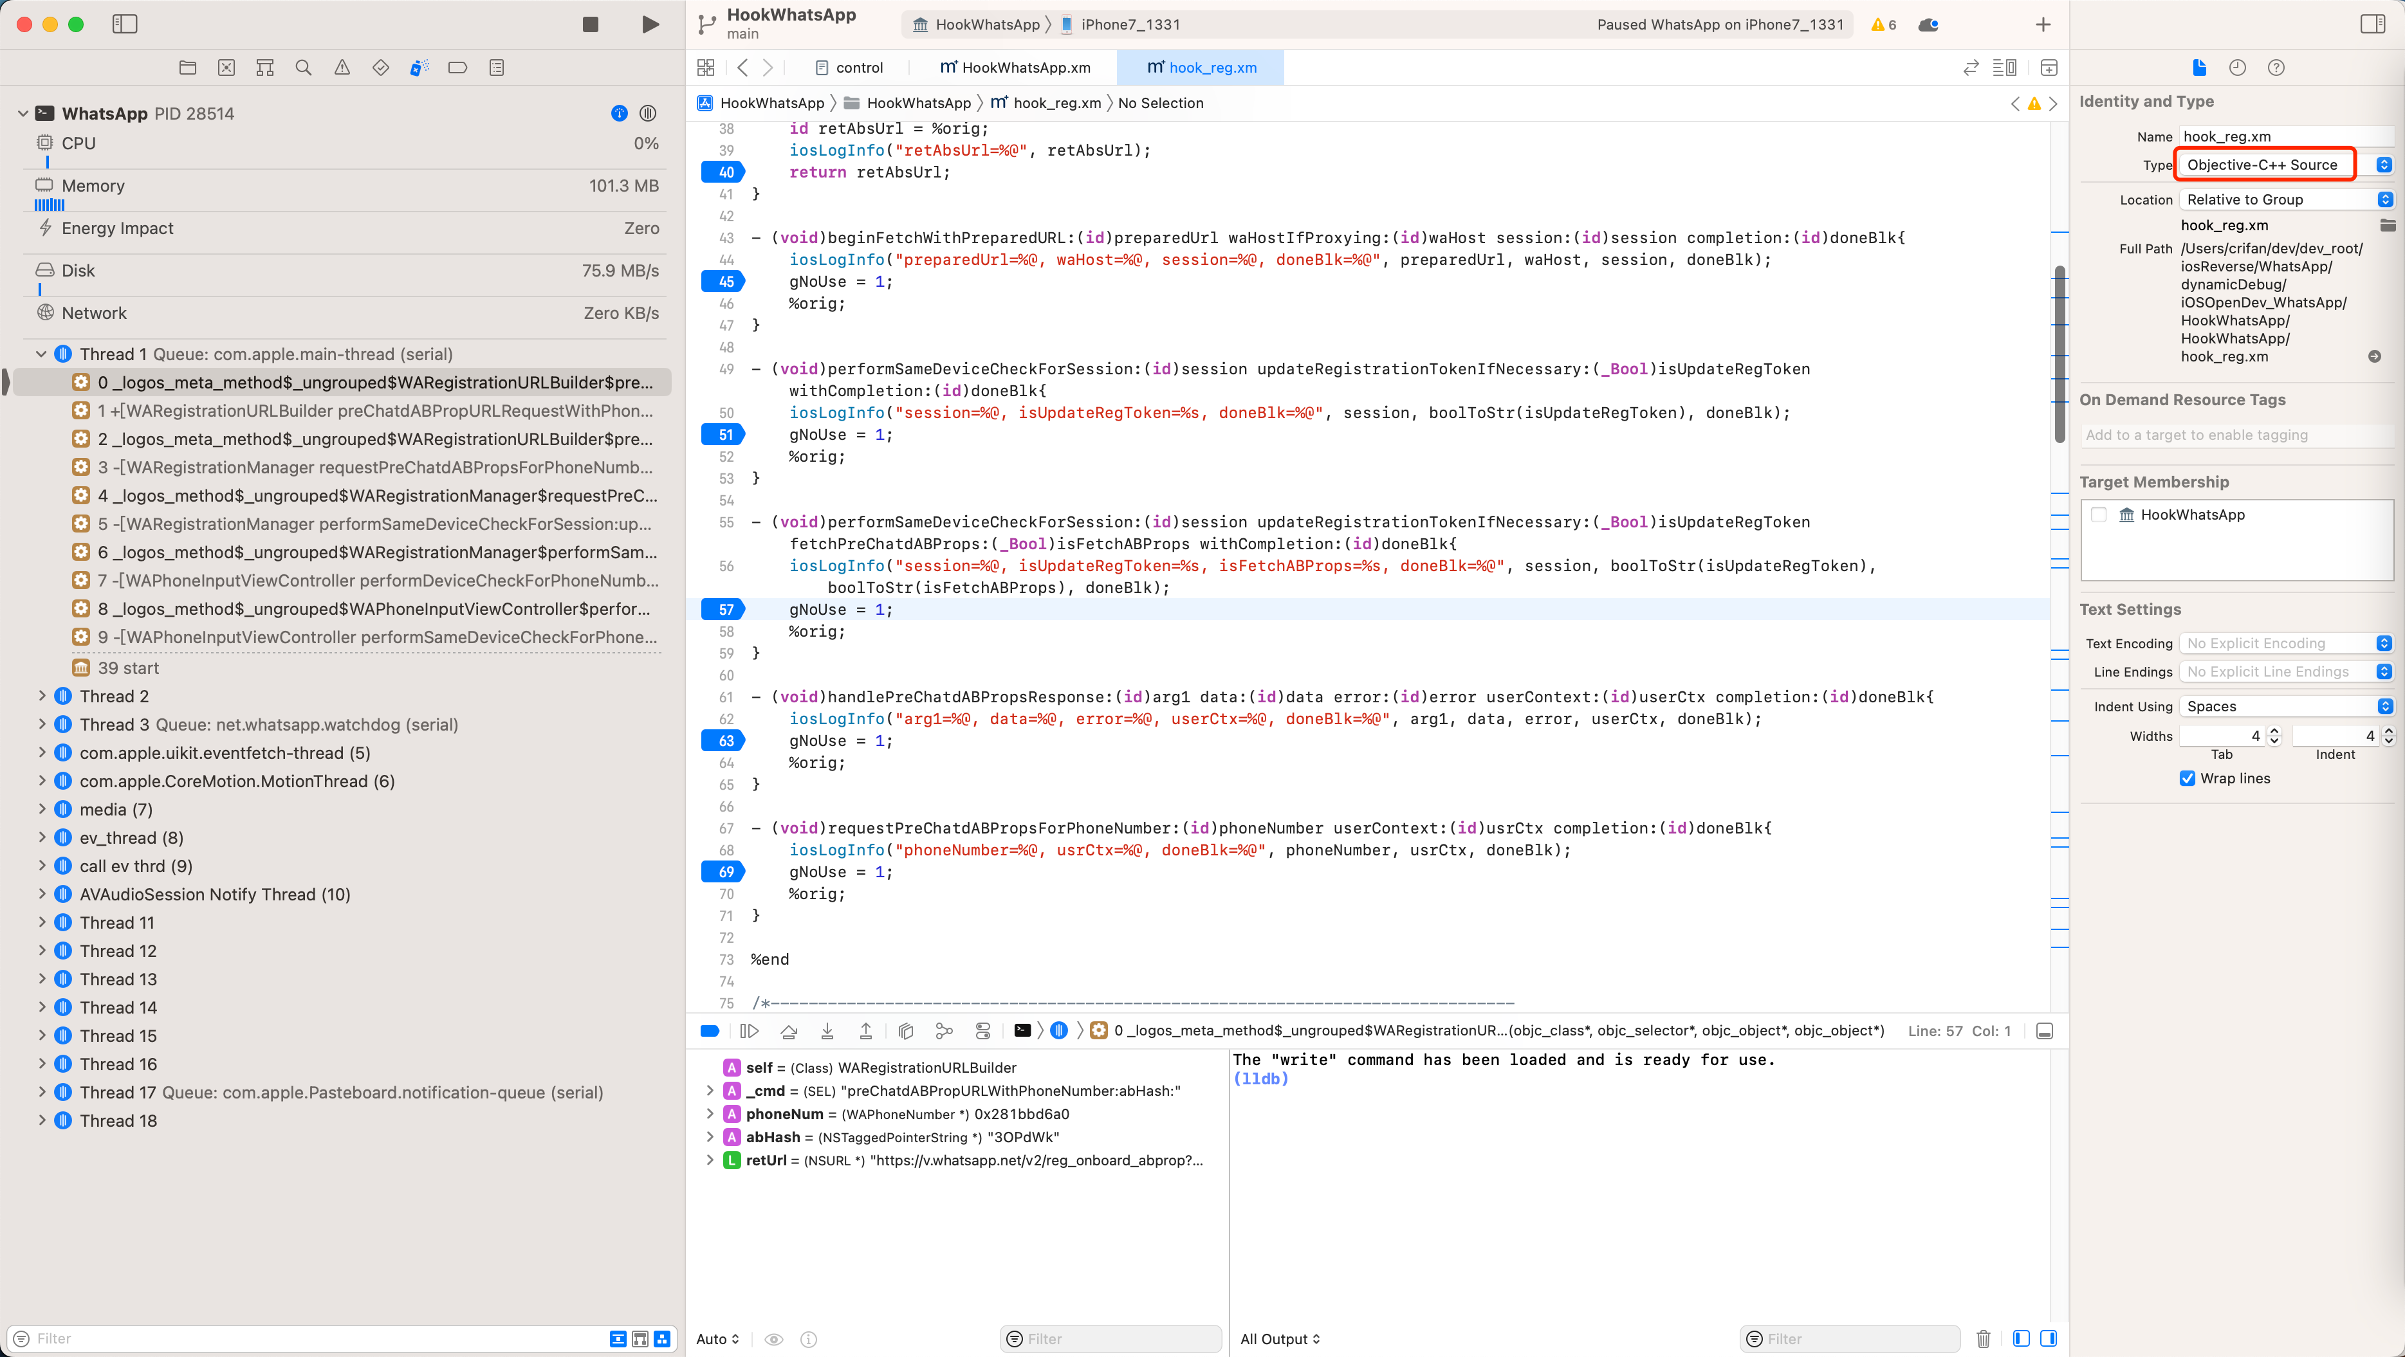Screen dimensions: 2405x1357
Task: Toggle the navigator sidebar
Action: point(124,24)
